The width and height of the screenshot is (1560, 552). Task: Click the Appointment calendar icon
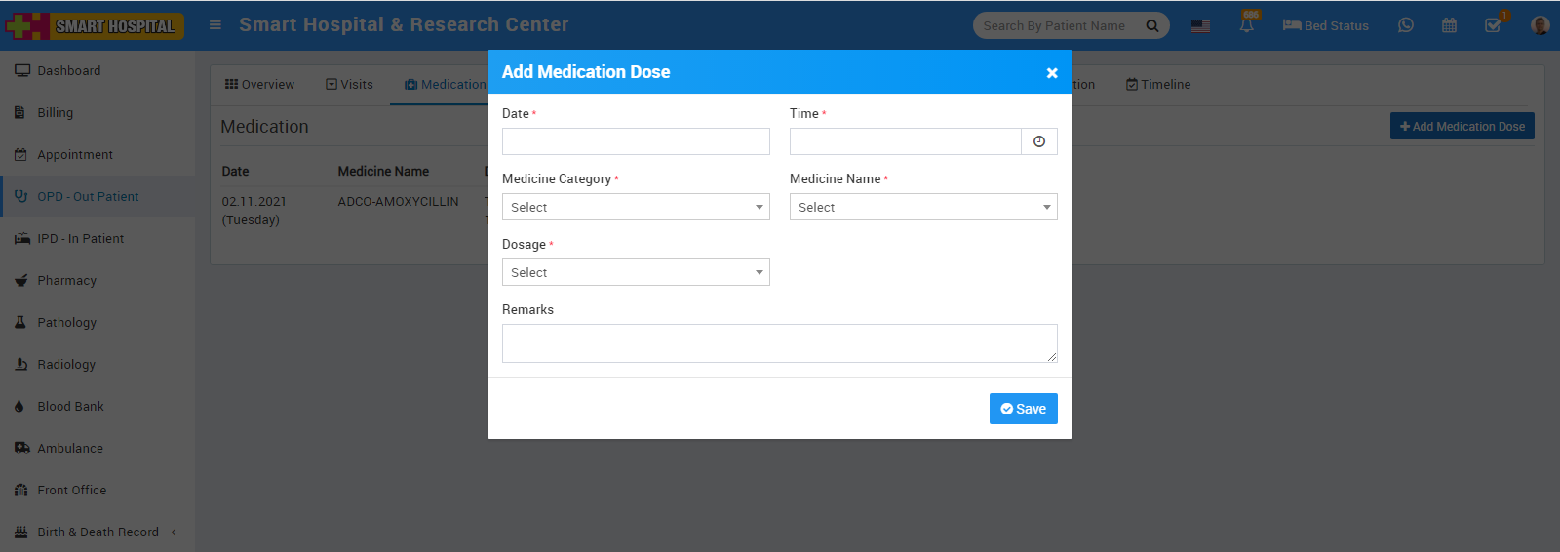click(20, 155)
